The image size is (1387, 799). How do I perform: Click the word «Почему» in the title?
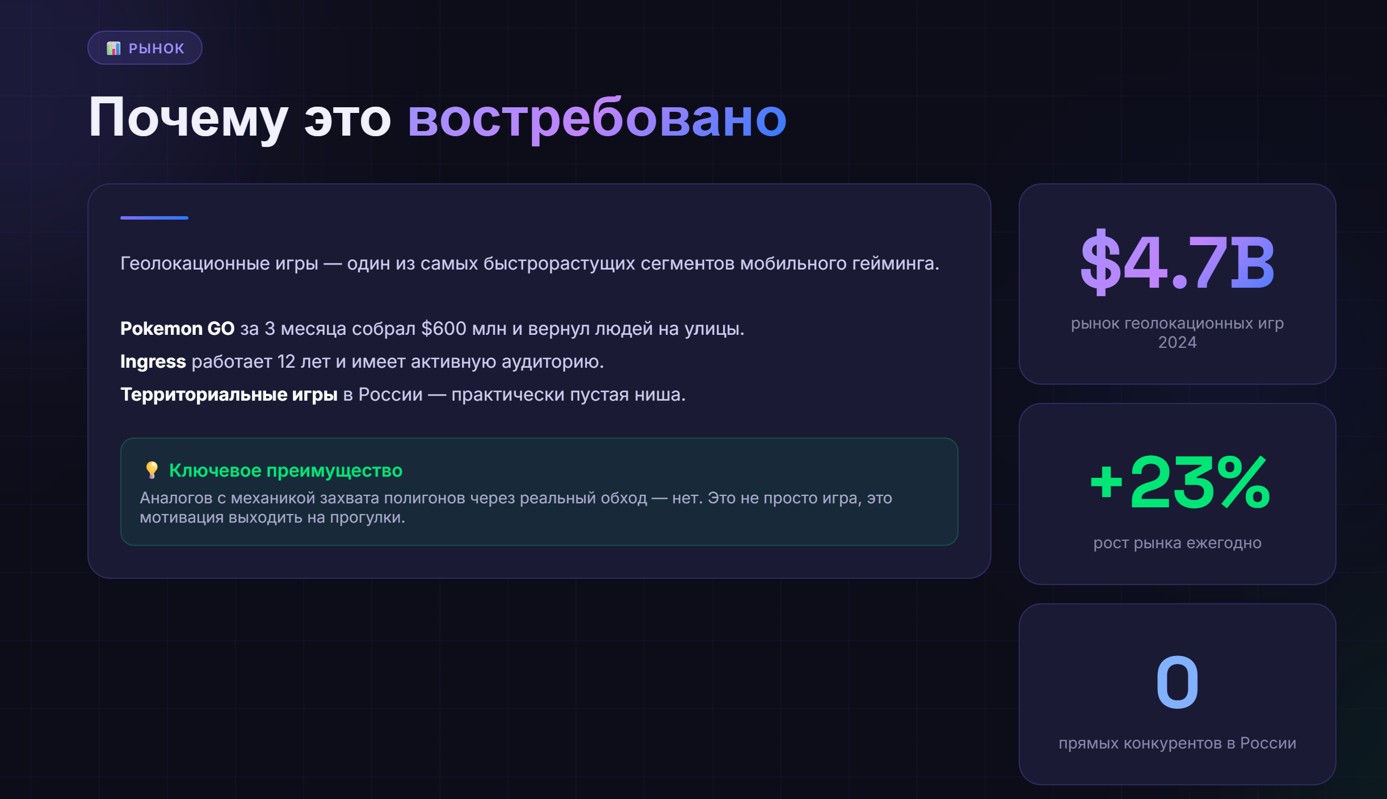188,118
